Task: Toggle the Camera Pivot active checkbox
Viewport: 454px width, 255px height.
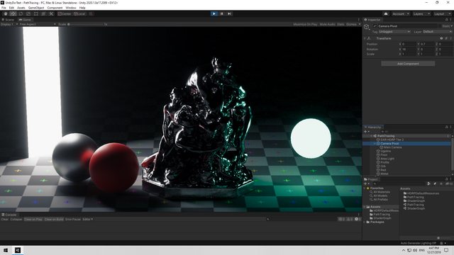Action: [375, 26]
